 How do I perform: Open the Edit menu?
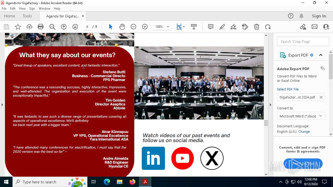coord(13,9)
